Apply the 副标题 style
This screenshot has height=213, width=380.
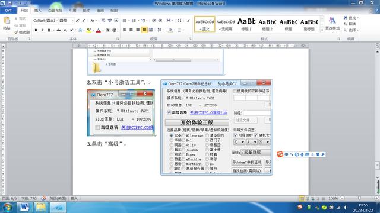pos(309,24)
